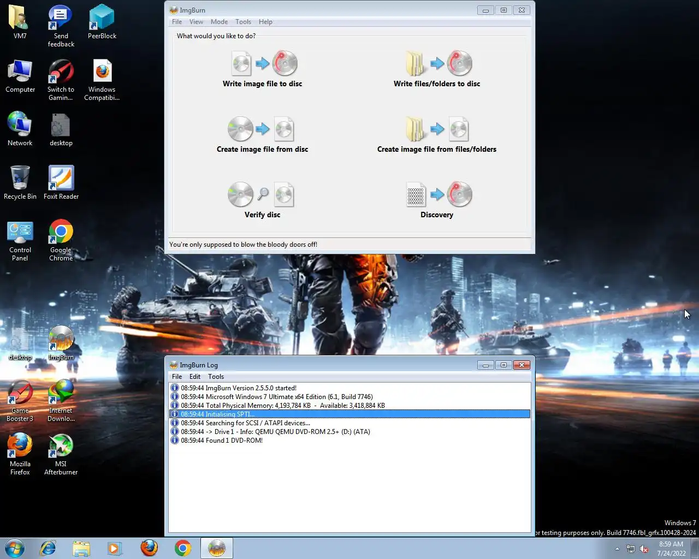Click the Write image file to disc icon

pos(263,63)
